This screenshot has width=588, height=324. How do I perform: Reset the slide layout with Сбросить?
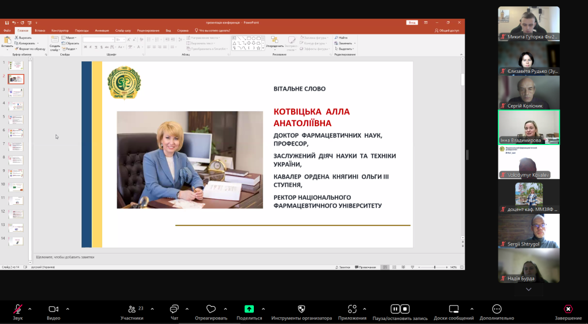click(x=69, y=43)
